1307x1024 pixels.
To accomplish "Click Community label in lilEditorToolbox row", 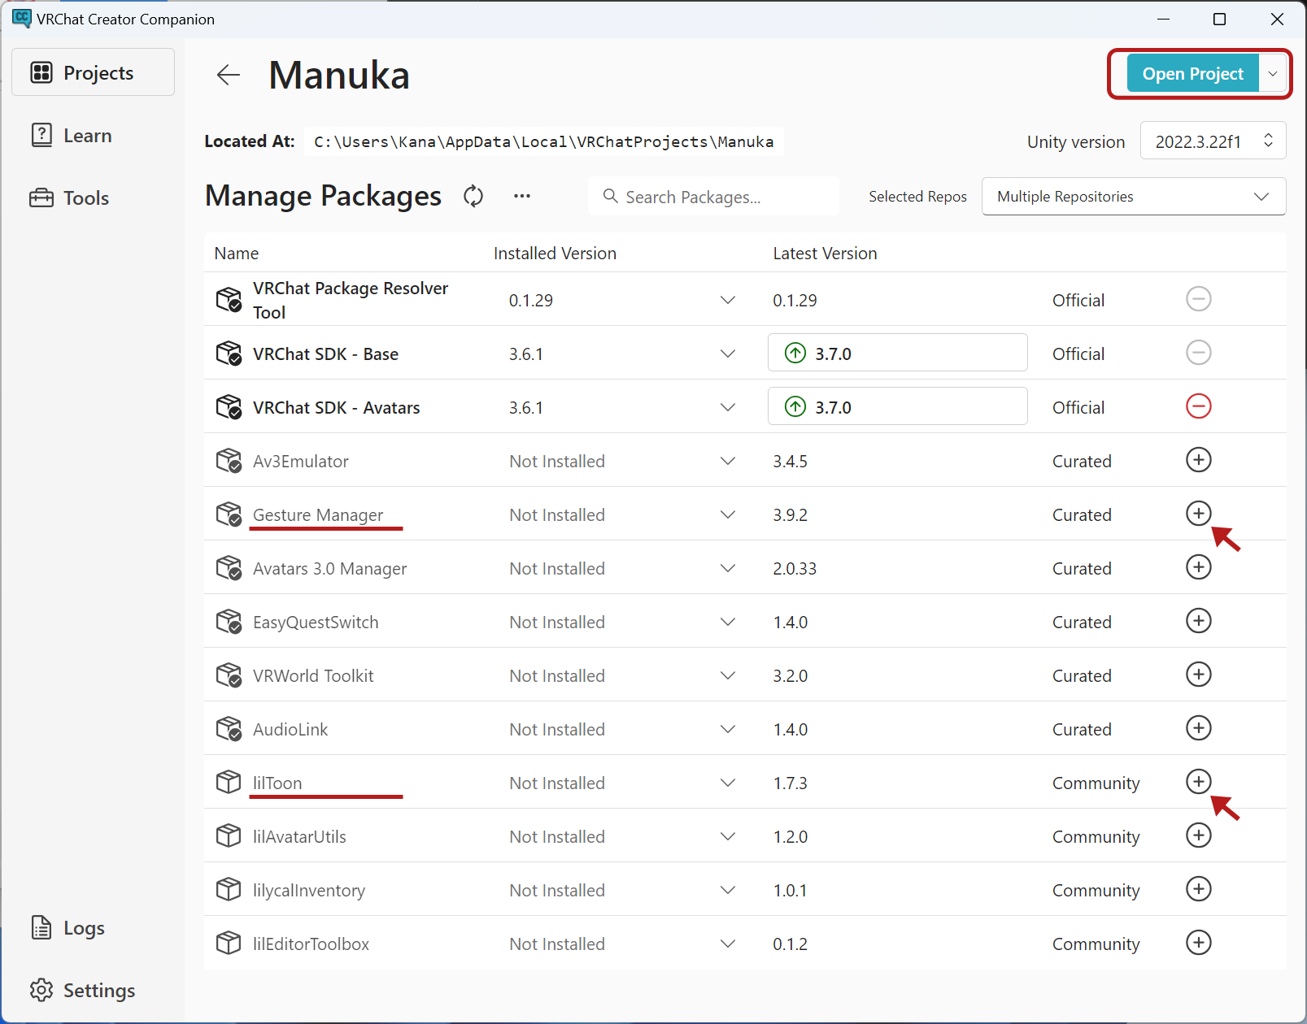I will 1096,944.
